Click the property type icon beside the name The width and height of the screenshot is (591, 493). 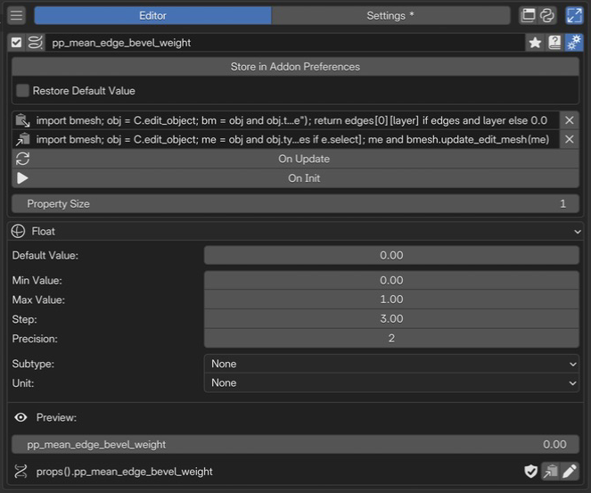(x=35, y=43)
